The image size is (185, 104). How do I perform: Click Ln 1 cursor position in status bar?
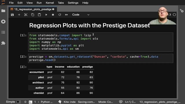pos(130,102)
